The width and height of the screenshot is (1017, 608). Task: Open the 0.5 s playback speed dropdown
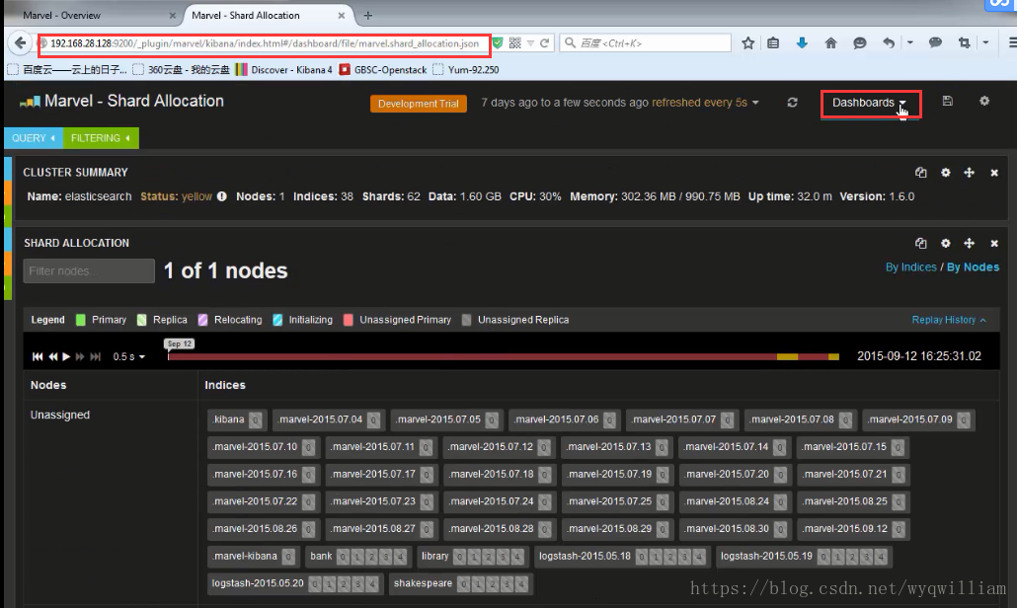click(129, 356)
